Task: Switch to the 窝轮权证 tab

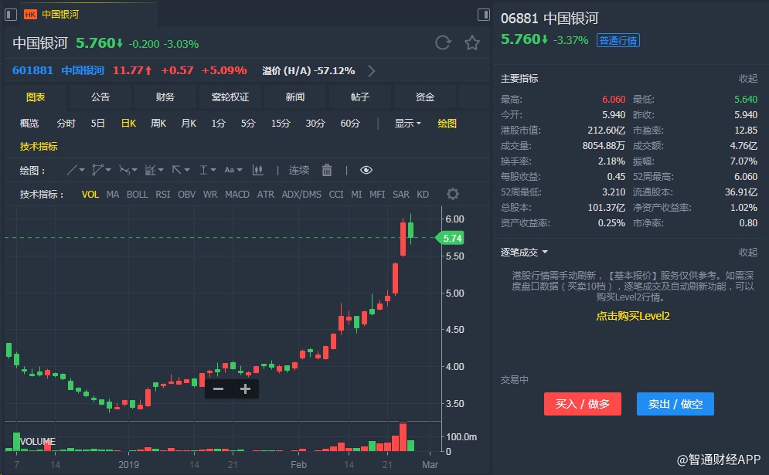Action: (x=230, y=97)
